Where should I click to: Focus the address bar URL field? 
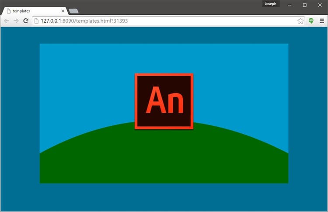[x=166, y=21]
